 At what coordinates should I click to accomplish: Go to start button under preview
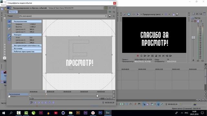click(x=159, y=56)
